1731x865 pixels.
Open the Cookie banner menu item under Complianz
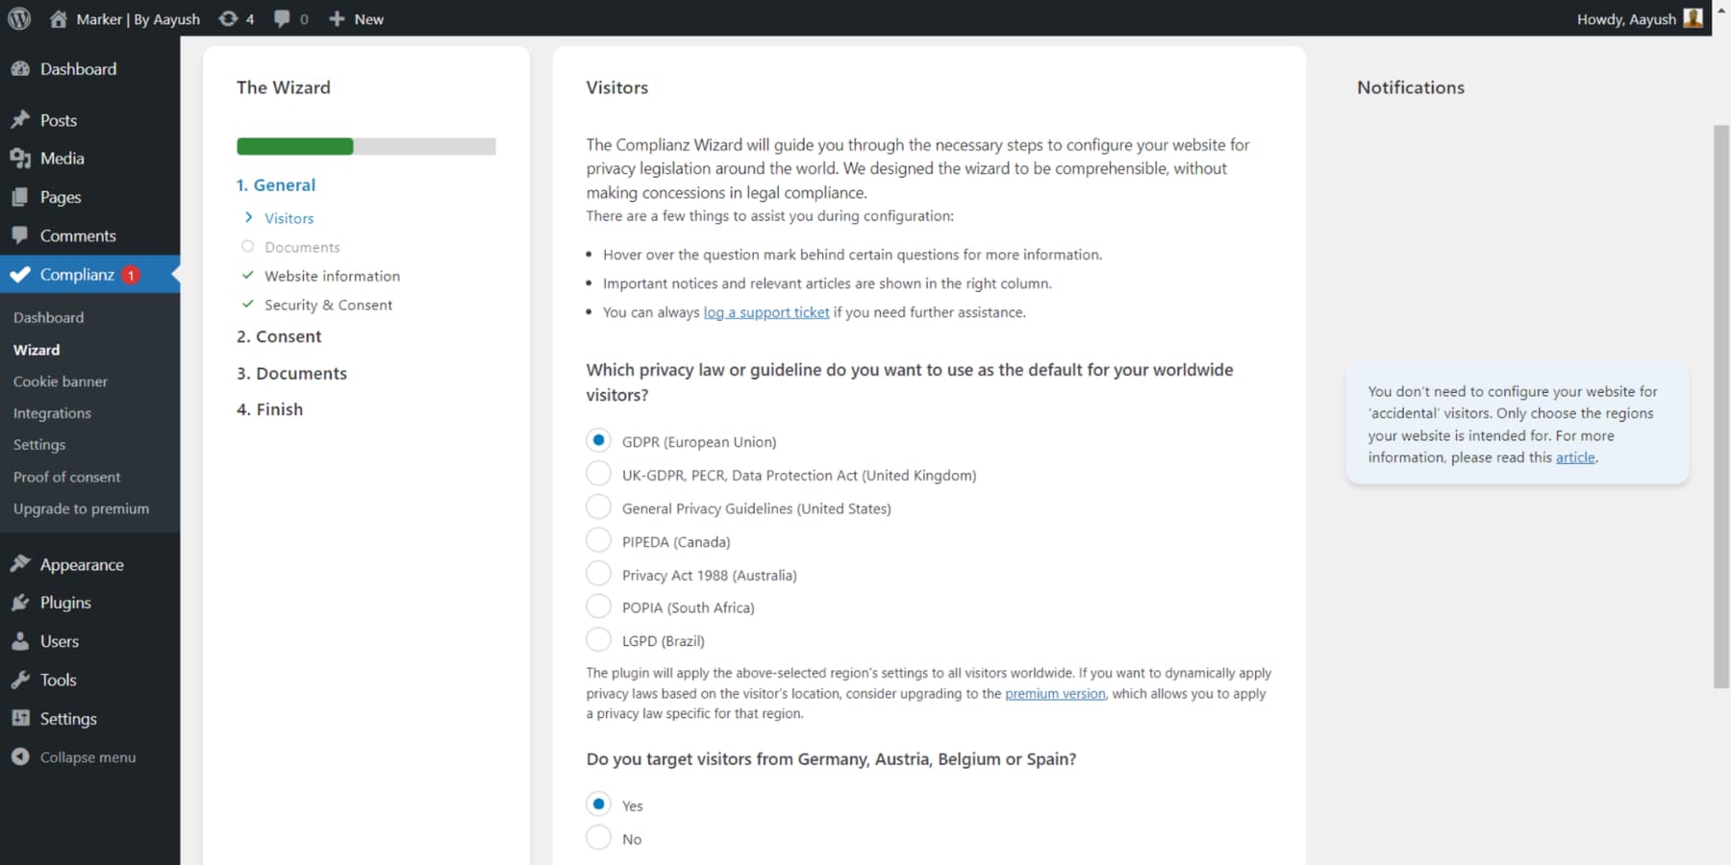pyautogui.click(x=60, y=381)
